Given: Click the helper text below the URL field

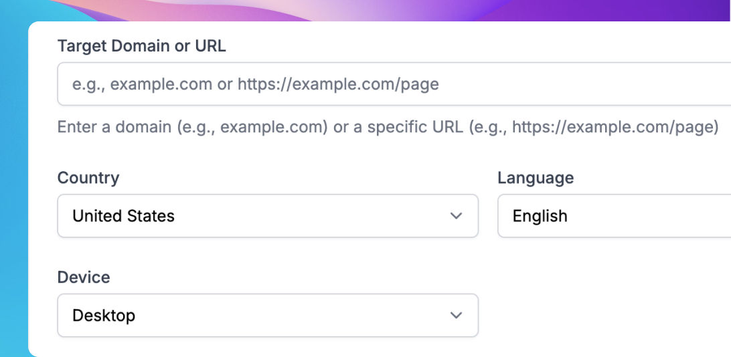Looking at the screenshot, I should 388,126.
